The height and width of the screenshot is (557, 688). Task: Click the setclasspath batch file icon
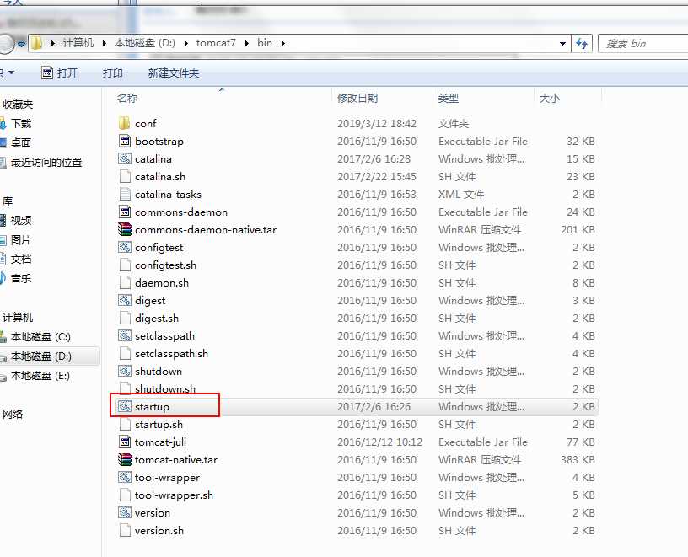pos(125,335)
